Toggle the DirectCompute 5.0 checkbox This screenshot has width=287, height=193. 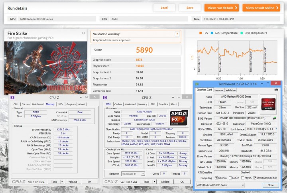tap(255, 178)
